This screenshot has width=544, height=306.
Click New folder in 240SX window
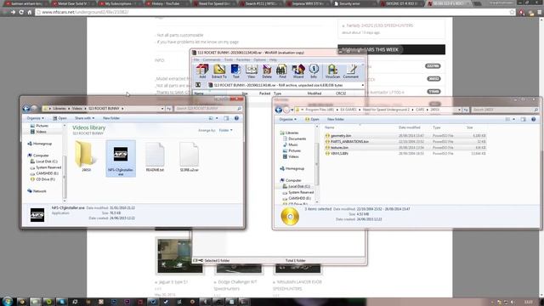point(336,119)
